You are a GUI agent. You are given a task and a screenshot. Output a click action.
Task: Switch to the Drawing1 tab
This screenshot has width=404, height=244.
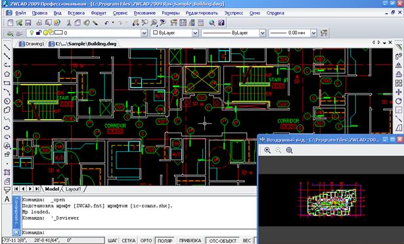click(x=32, y=44)
